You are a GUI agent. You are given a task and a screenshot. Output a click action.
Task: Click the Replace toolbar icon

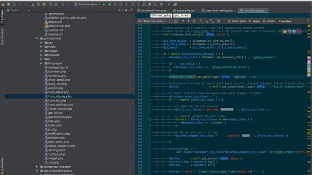[x=56, y=4]
